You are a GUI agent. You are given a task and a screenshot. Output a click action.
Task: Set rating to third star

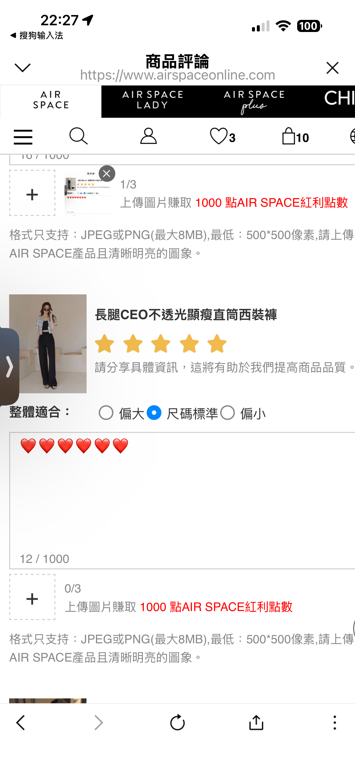point(161,344)
